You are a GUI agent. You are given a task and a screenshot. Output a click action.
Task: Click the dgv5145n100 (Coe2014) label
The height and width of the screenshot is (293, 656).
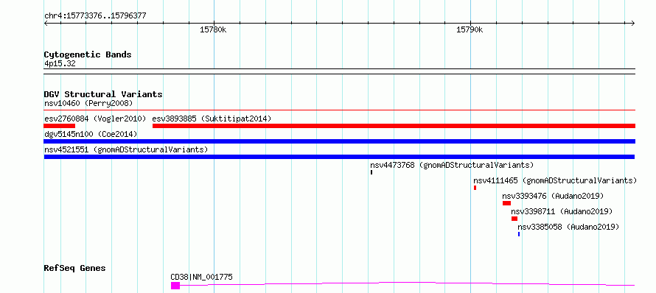tap(91, 134)
